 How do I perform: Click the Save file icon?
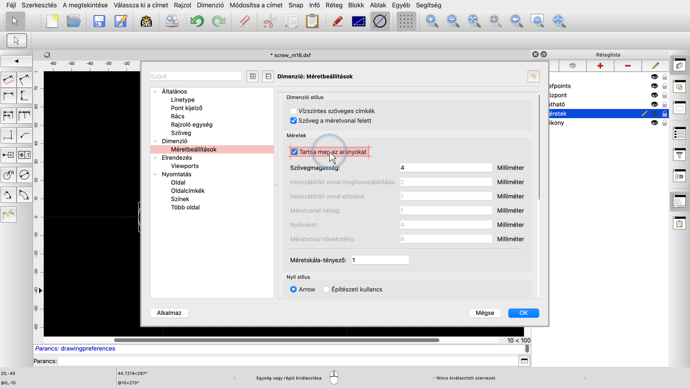[x=99, y=21]
